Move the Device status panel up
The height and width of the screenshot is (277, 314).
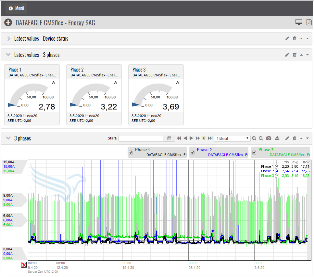301,39
